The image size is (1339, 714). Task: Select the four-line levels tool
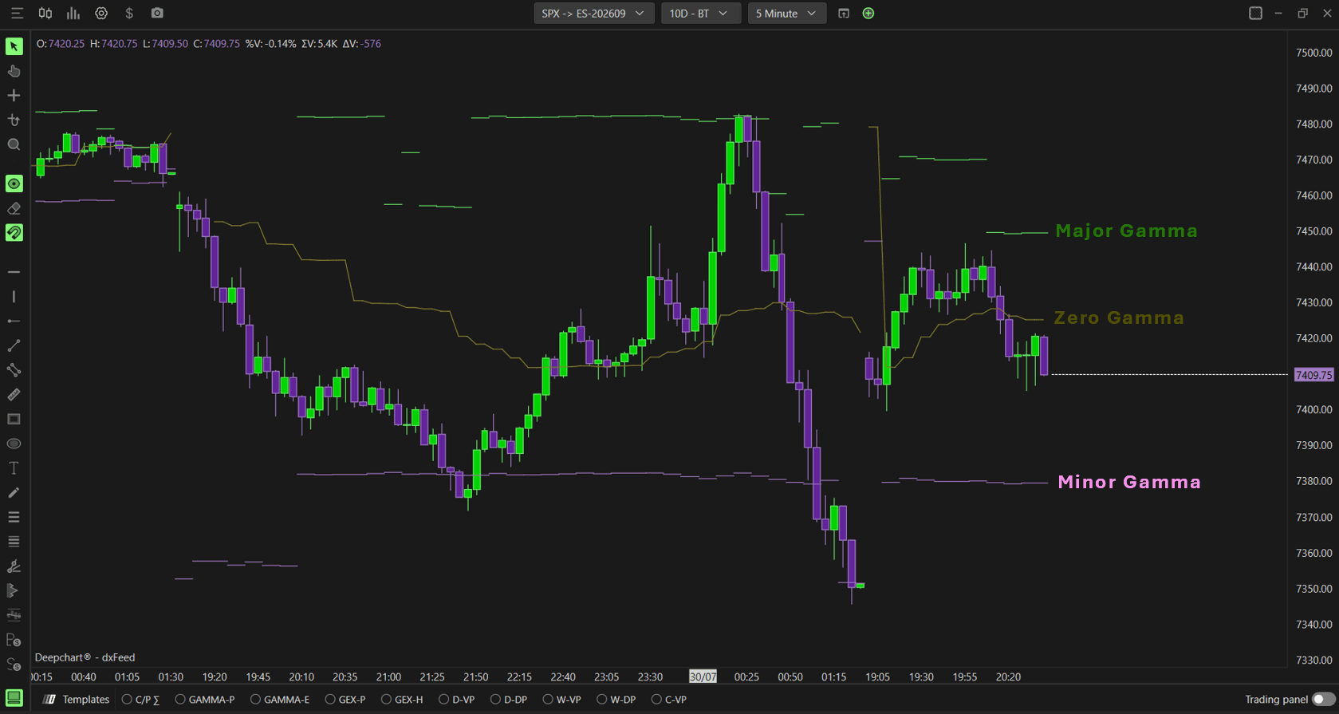pyautogui.click(x=14, y=542)
